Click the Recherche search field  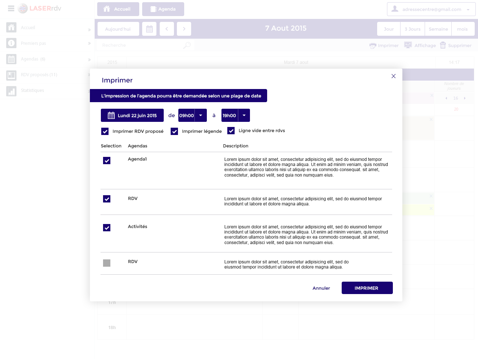[145, 45]
